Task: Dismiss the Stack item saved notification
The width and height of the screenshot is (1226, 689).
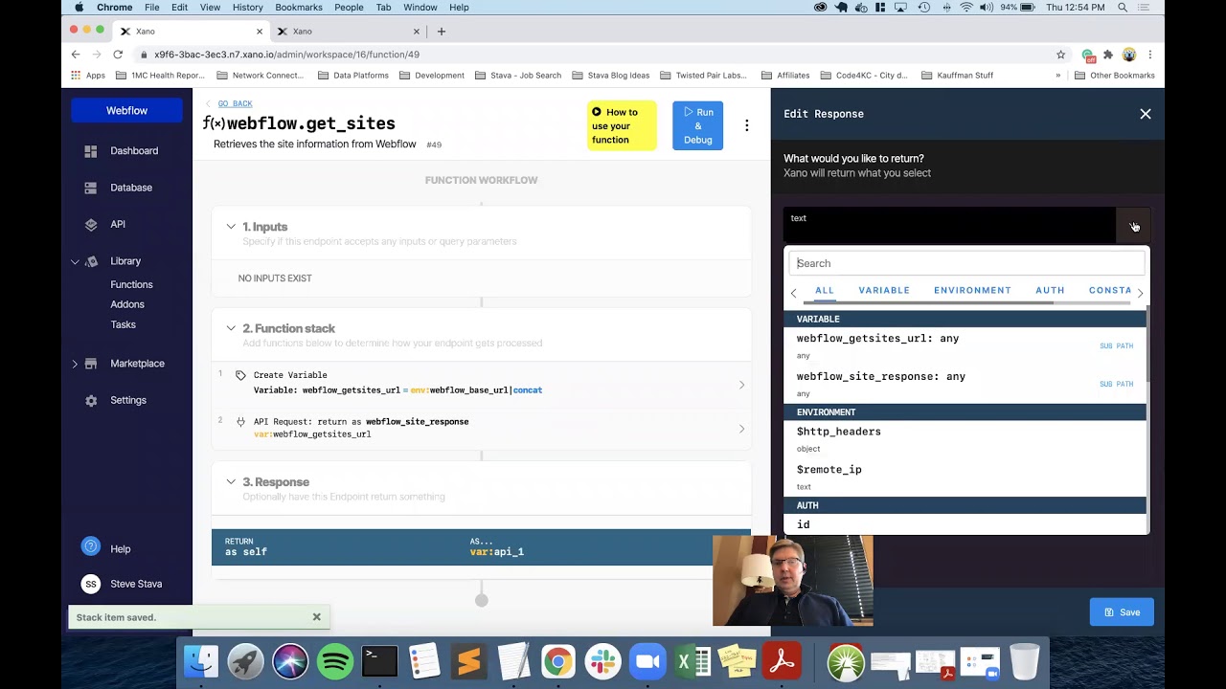Action: [x=316, y=617]
